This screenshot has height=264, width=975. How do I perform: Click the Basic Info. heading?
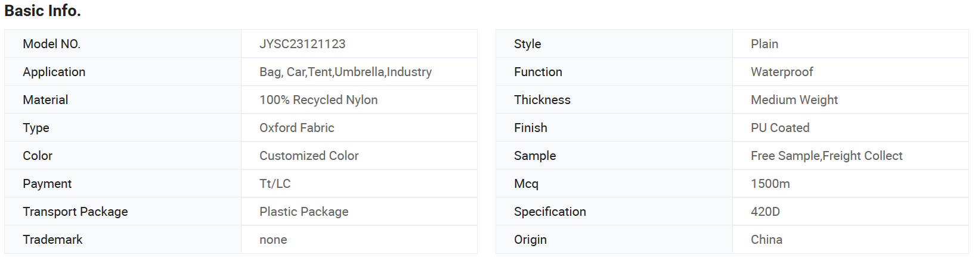42,11
